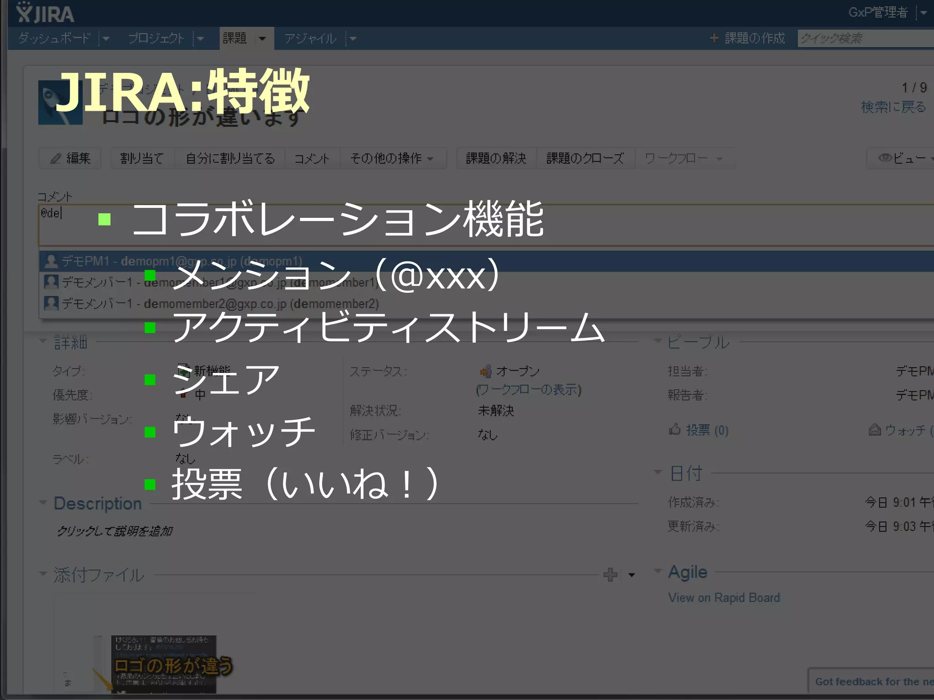Open the attachment options dropdown arrow
The width and height of the screenshot is (934, 700).
632,575
